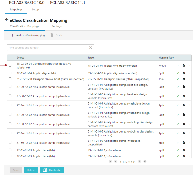The height and width of the screenshot is (175, 193).
Task: Open three-dot menu for Transport device hoist row
Action: [x=190, y=79]
